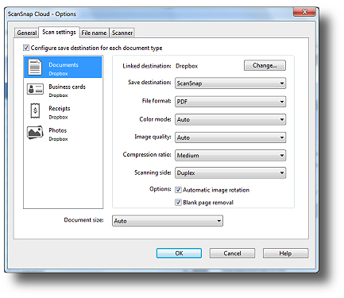Select the Receipts dollar icon
This screenshot has height=298, width=344.
pos(35,110)
